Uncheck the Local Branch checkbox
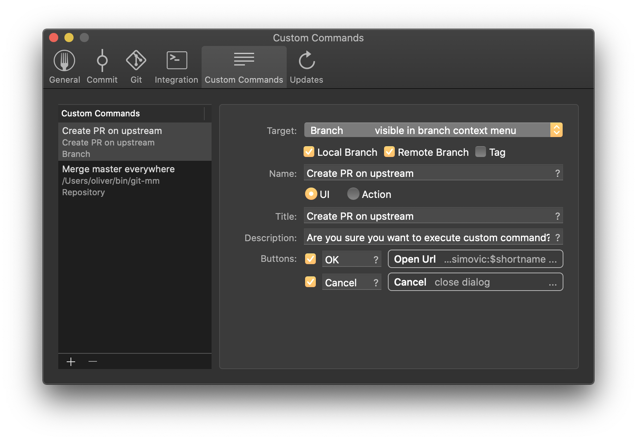Image resolution: width=637 pixels, height=441 pixels. 309,152
